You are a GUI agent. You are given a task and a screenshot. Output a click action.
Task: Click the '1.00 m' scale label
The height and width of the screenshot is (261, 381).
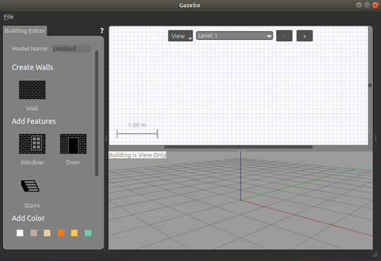137,125
